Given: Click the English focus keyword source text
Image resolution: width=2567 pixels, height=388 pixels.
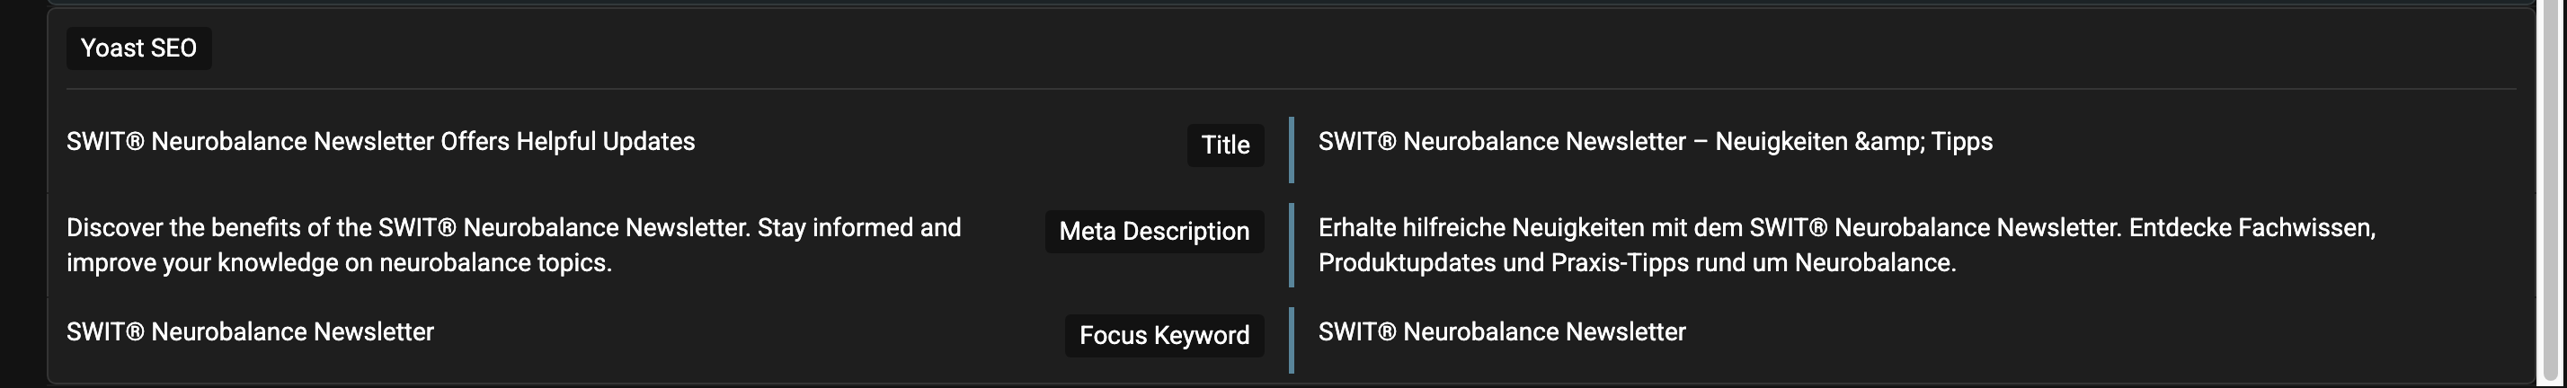Looking at the screenshot, I should click(250, 331).
